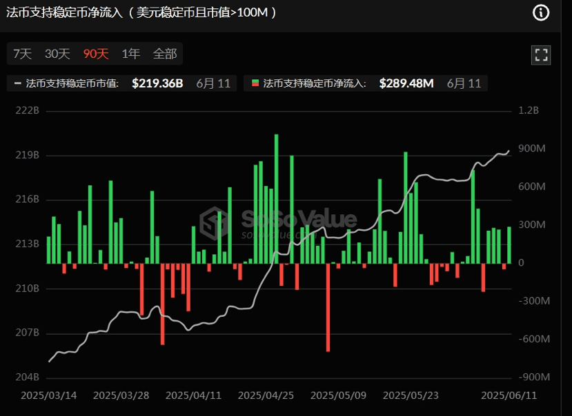Click the 222B left axis label
This screenshot has width=572, height=416.
[x=28, y=110]
